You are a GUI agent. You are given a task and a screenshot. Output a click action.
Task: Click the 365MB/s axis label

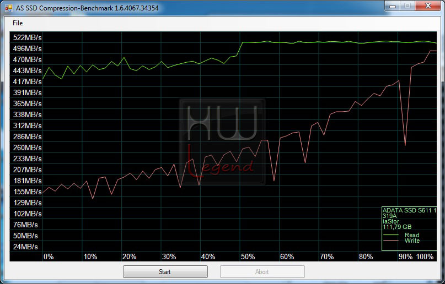[27, 103]
